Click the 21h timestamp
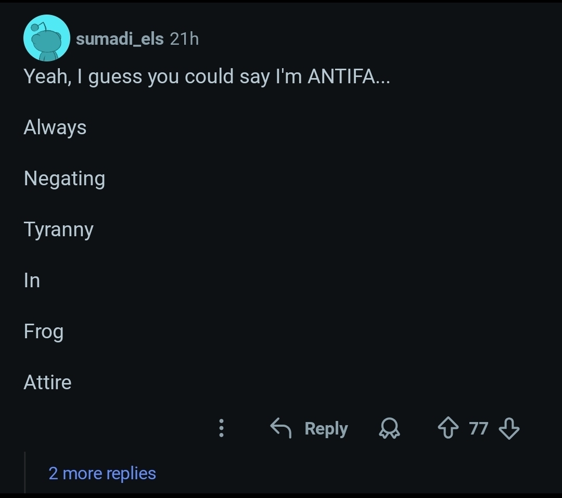562x498 pixels. [185, 39]
